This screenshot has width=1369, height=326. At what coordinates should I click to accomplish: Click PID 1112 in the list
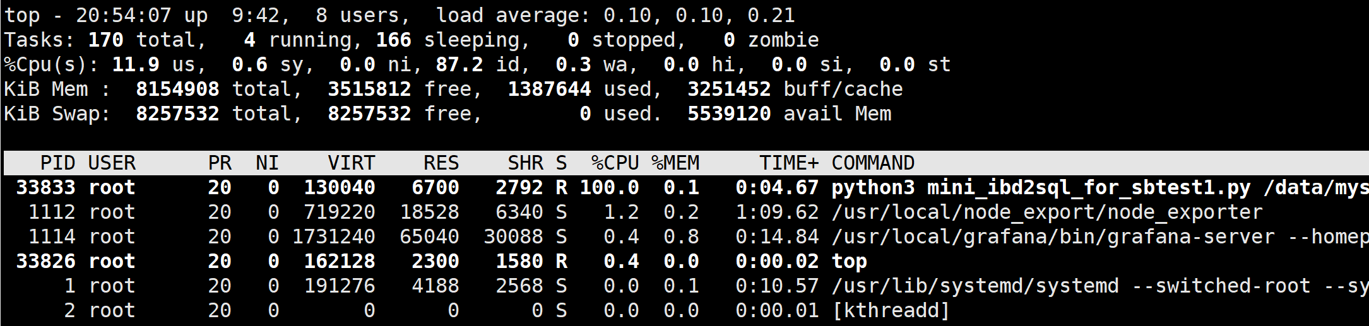(52, 212)
